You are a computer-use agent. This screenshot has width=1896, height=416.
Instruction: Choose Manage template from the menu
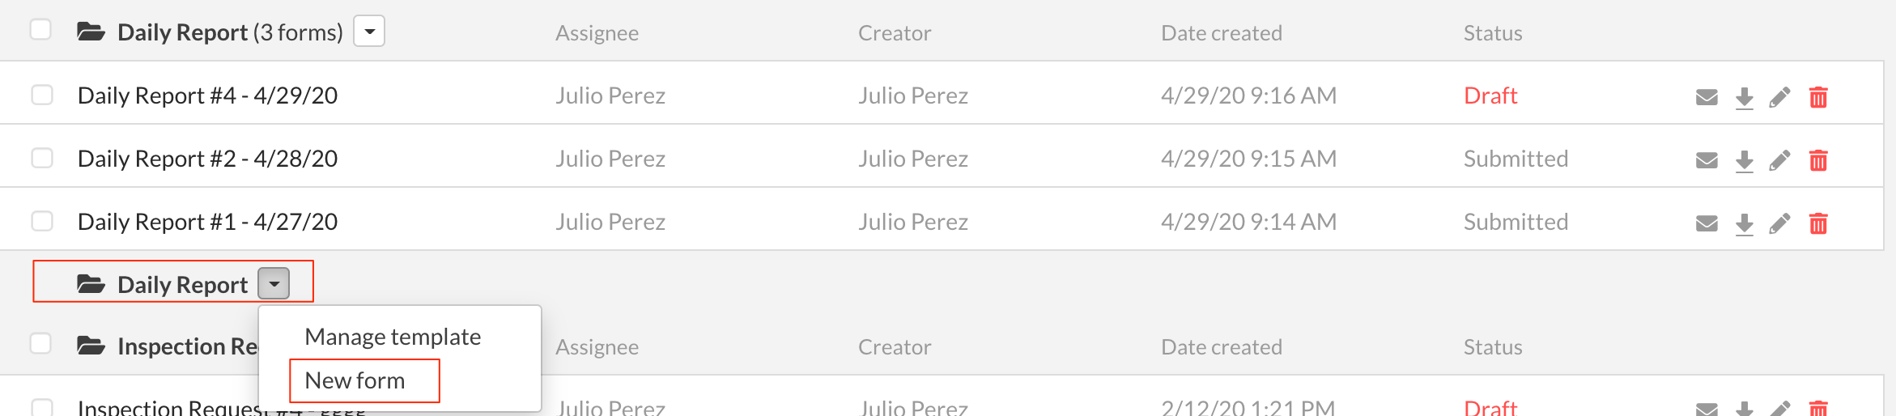point(393,337)
